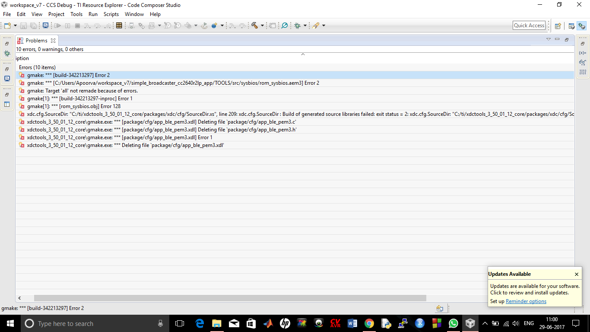Viewport: 590px width, 332px height.
Task: Open the File menu
Action: tap(7, 14)
